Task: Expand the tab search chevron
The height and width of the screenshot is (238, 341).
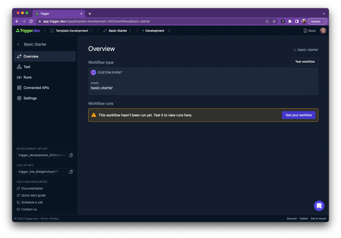Action: click(x=324, y=14)
